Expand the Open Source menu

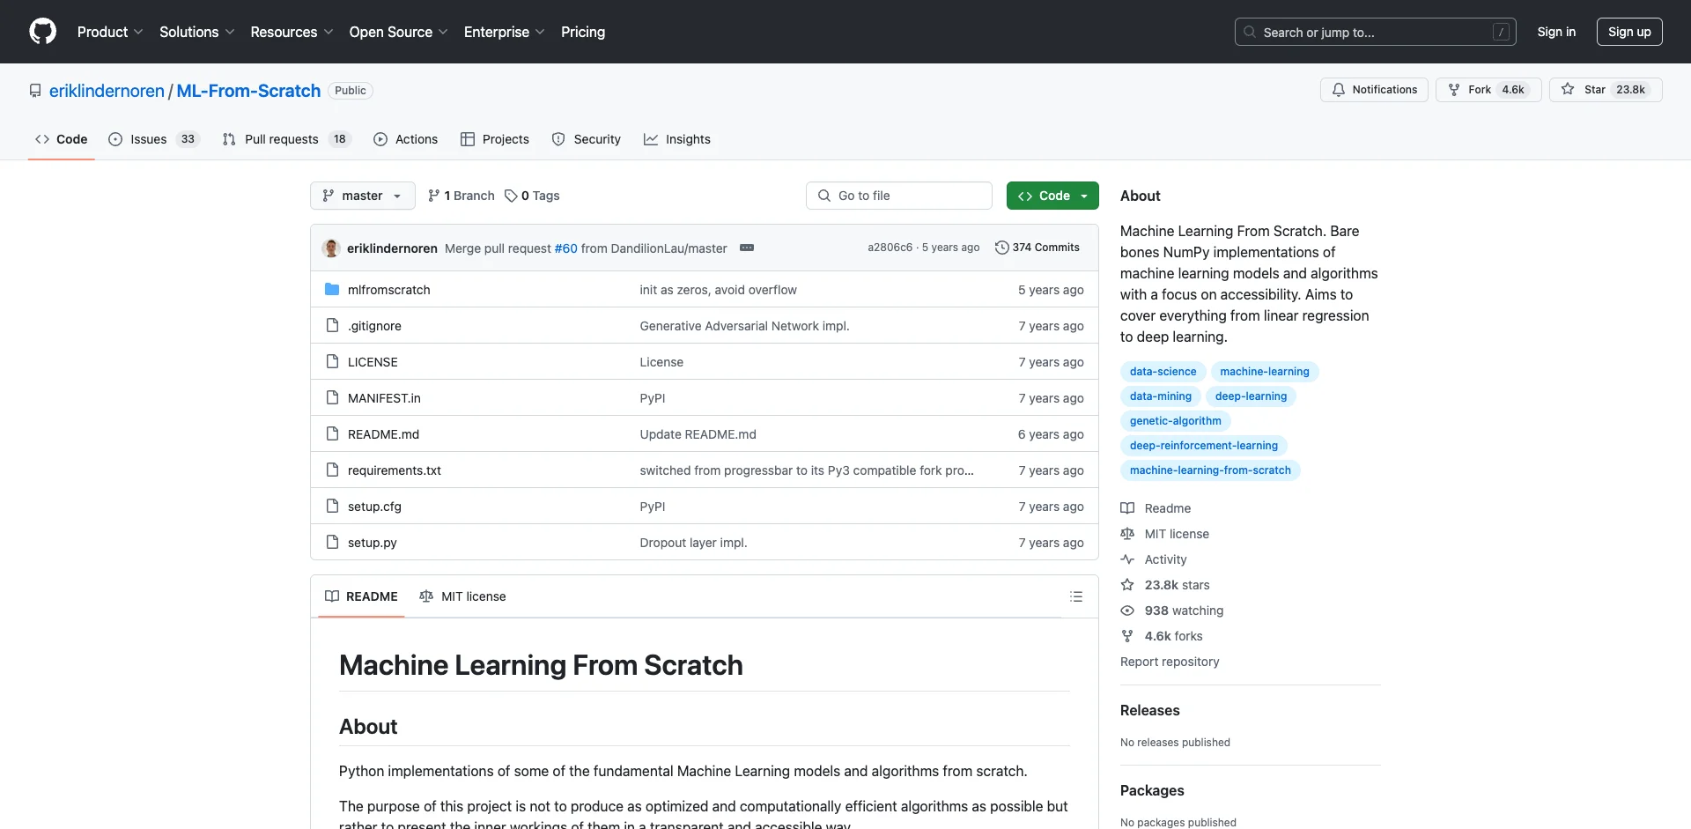click(x=398, y=32)
